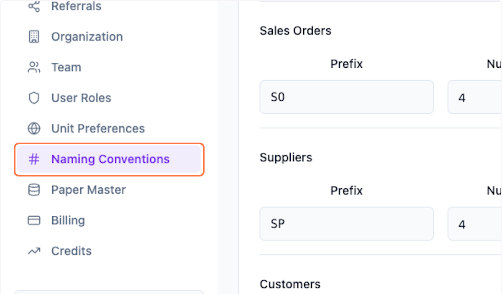Click the Credits trend arrow icon
Viewport: 502px width, 294px height.
pos(34,251)
